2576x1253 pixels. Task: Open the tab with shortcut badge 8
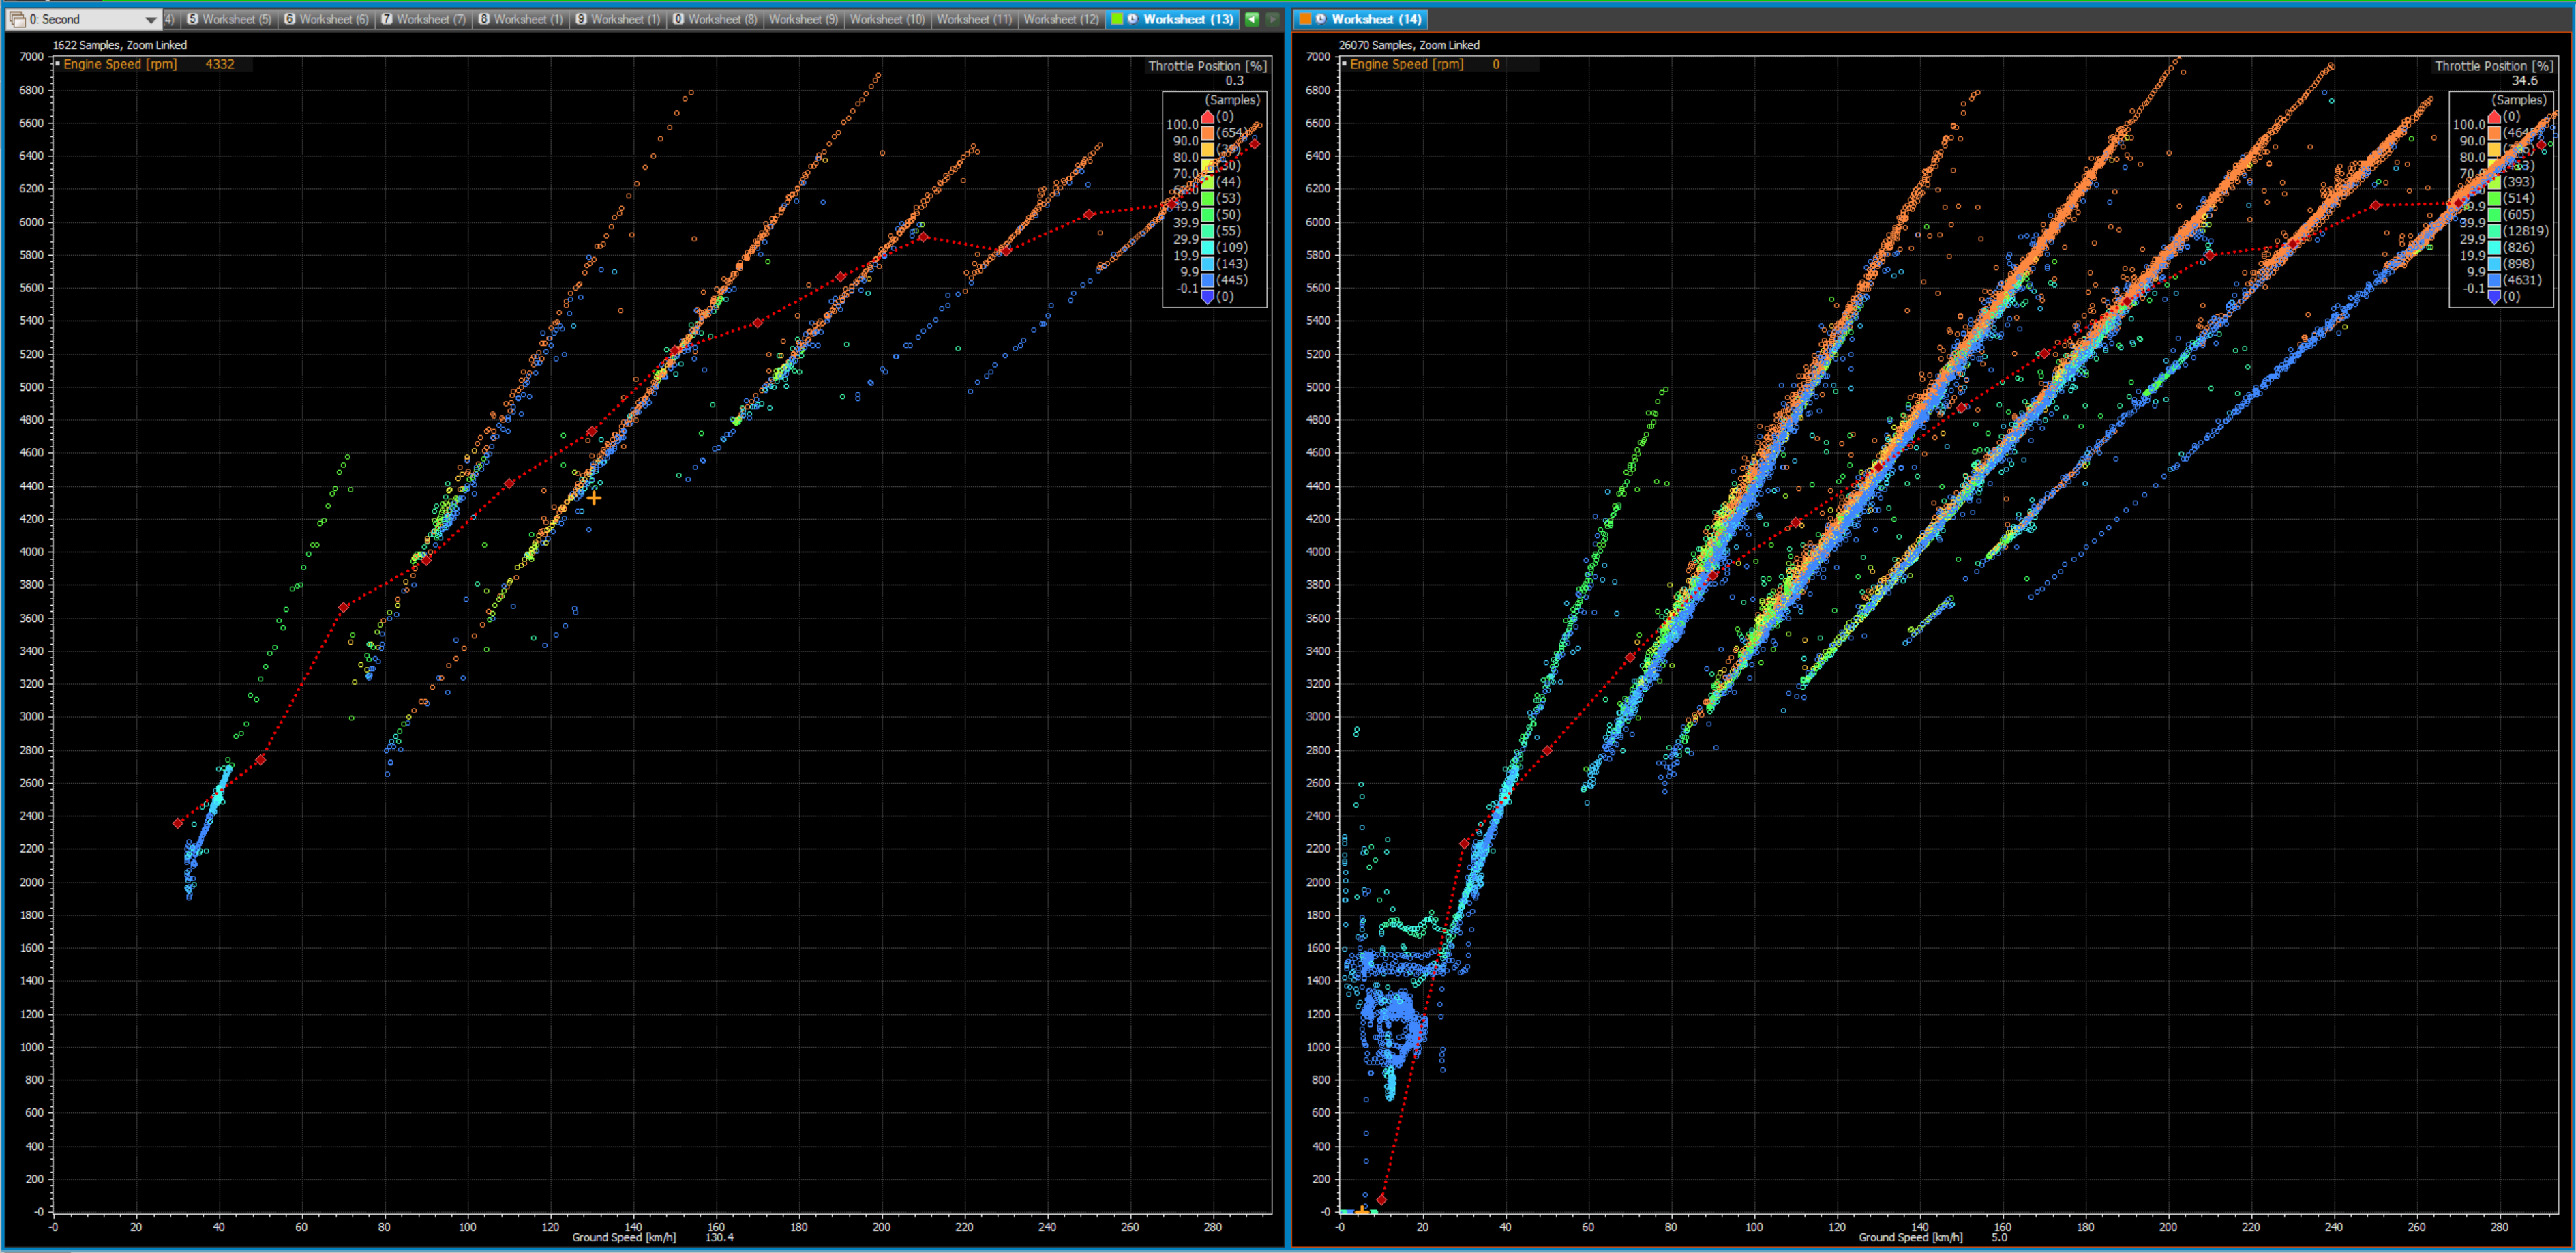(x=520, y=19)
